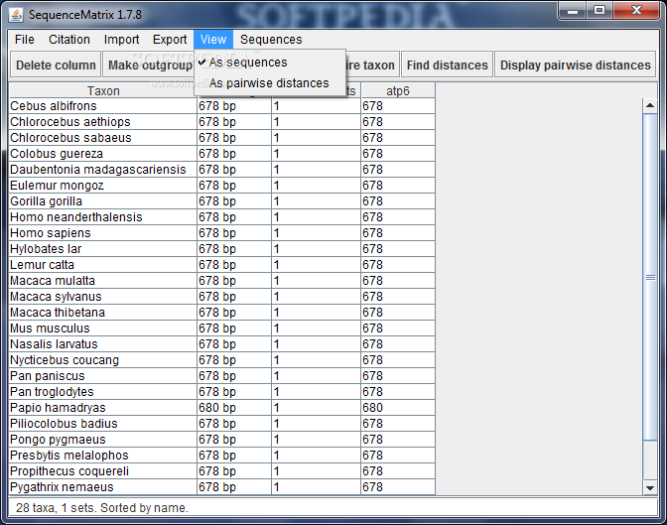Click the Make outgroup button
The image size is (667, 525).
149,66
